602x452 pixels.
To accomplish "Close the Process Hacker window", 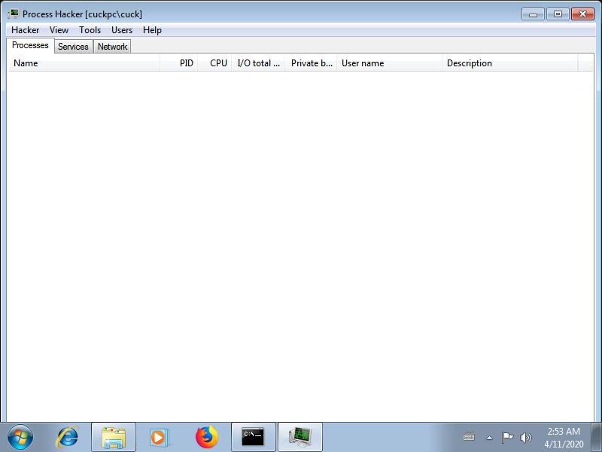I will point(582,14).
